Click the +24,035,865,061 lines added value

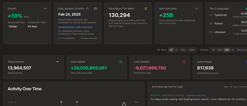(x=89, y=68)
